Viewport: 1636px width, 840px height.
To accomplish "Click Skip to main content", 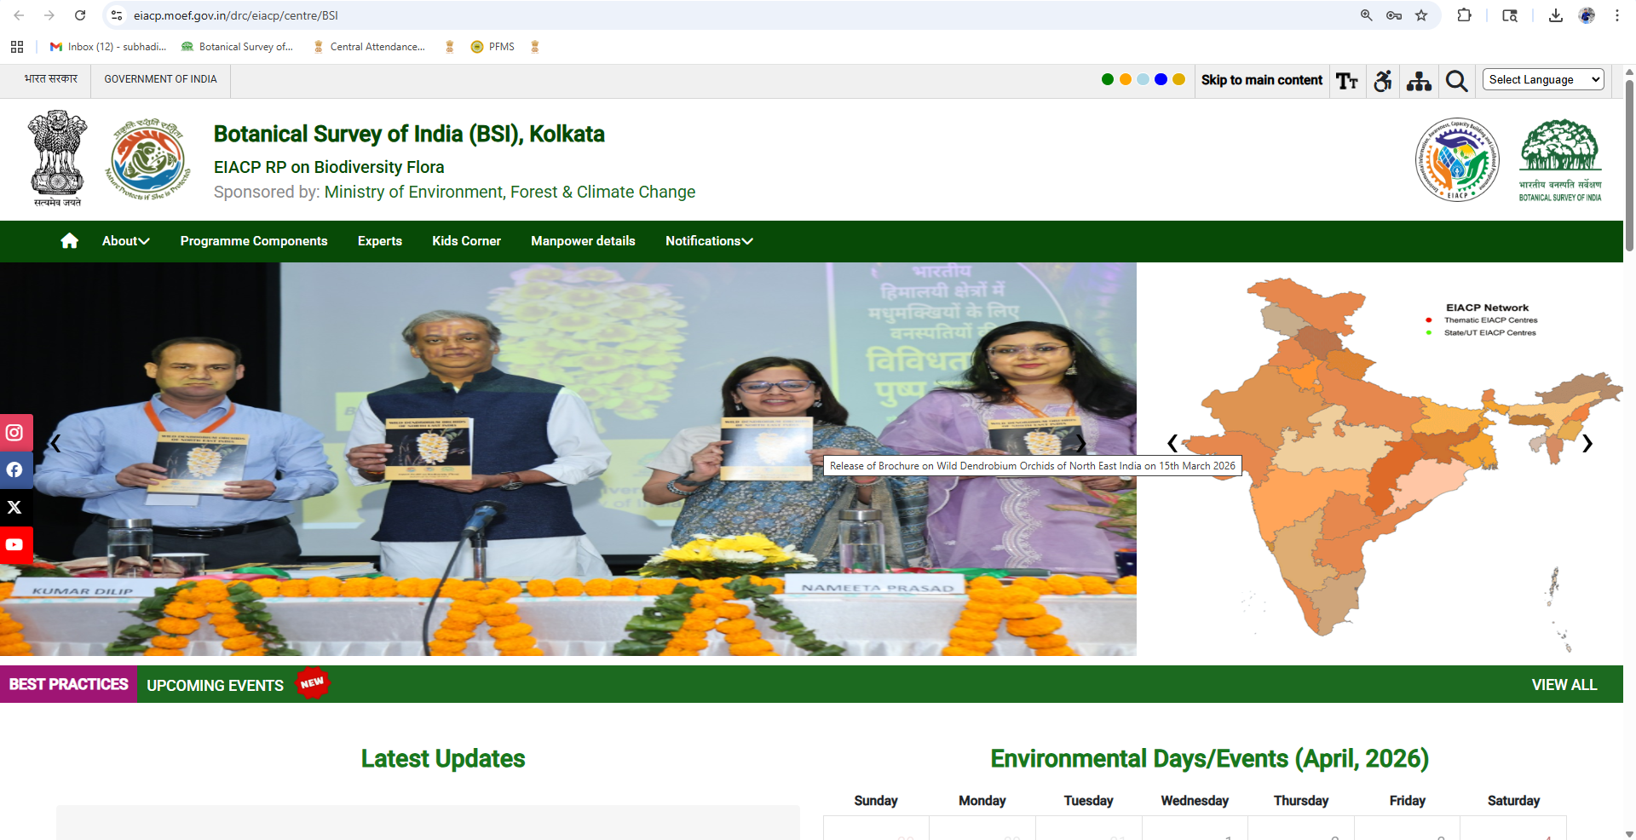I will click(1261, 80).
